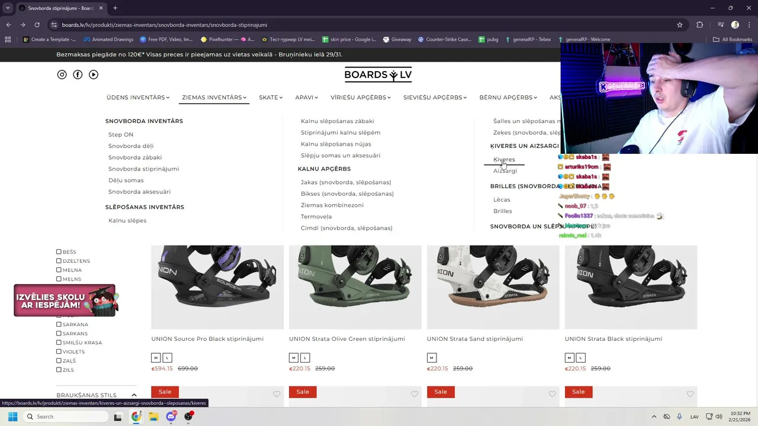Add the second-row product under Strata Olive Green to wishlist
This screenshot has width=758, height=426.
click(415, 394)
